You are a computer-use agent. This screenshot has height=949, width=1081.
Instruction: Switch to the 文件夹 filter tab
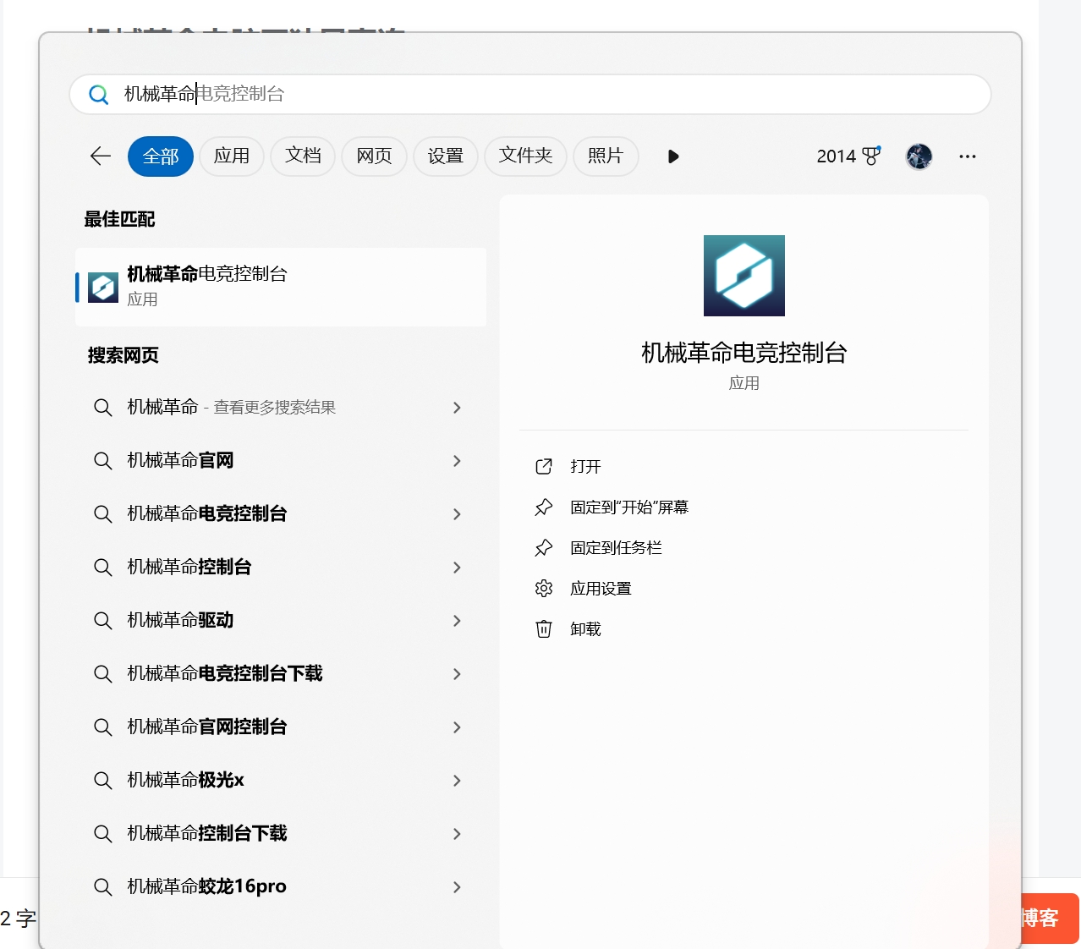(525, 156)
